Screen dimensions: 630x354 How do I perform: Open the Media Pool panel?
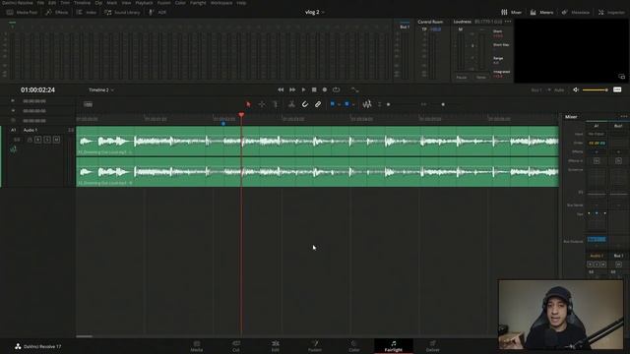point(22,13)
